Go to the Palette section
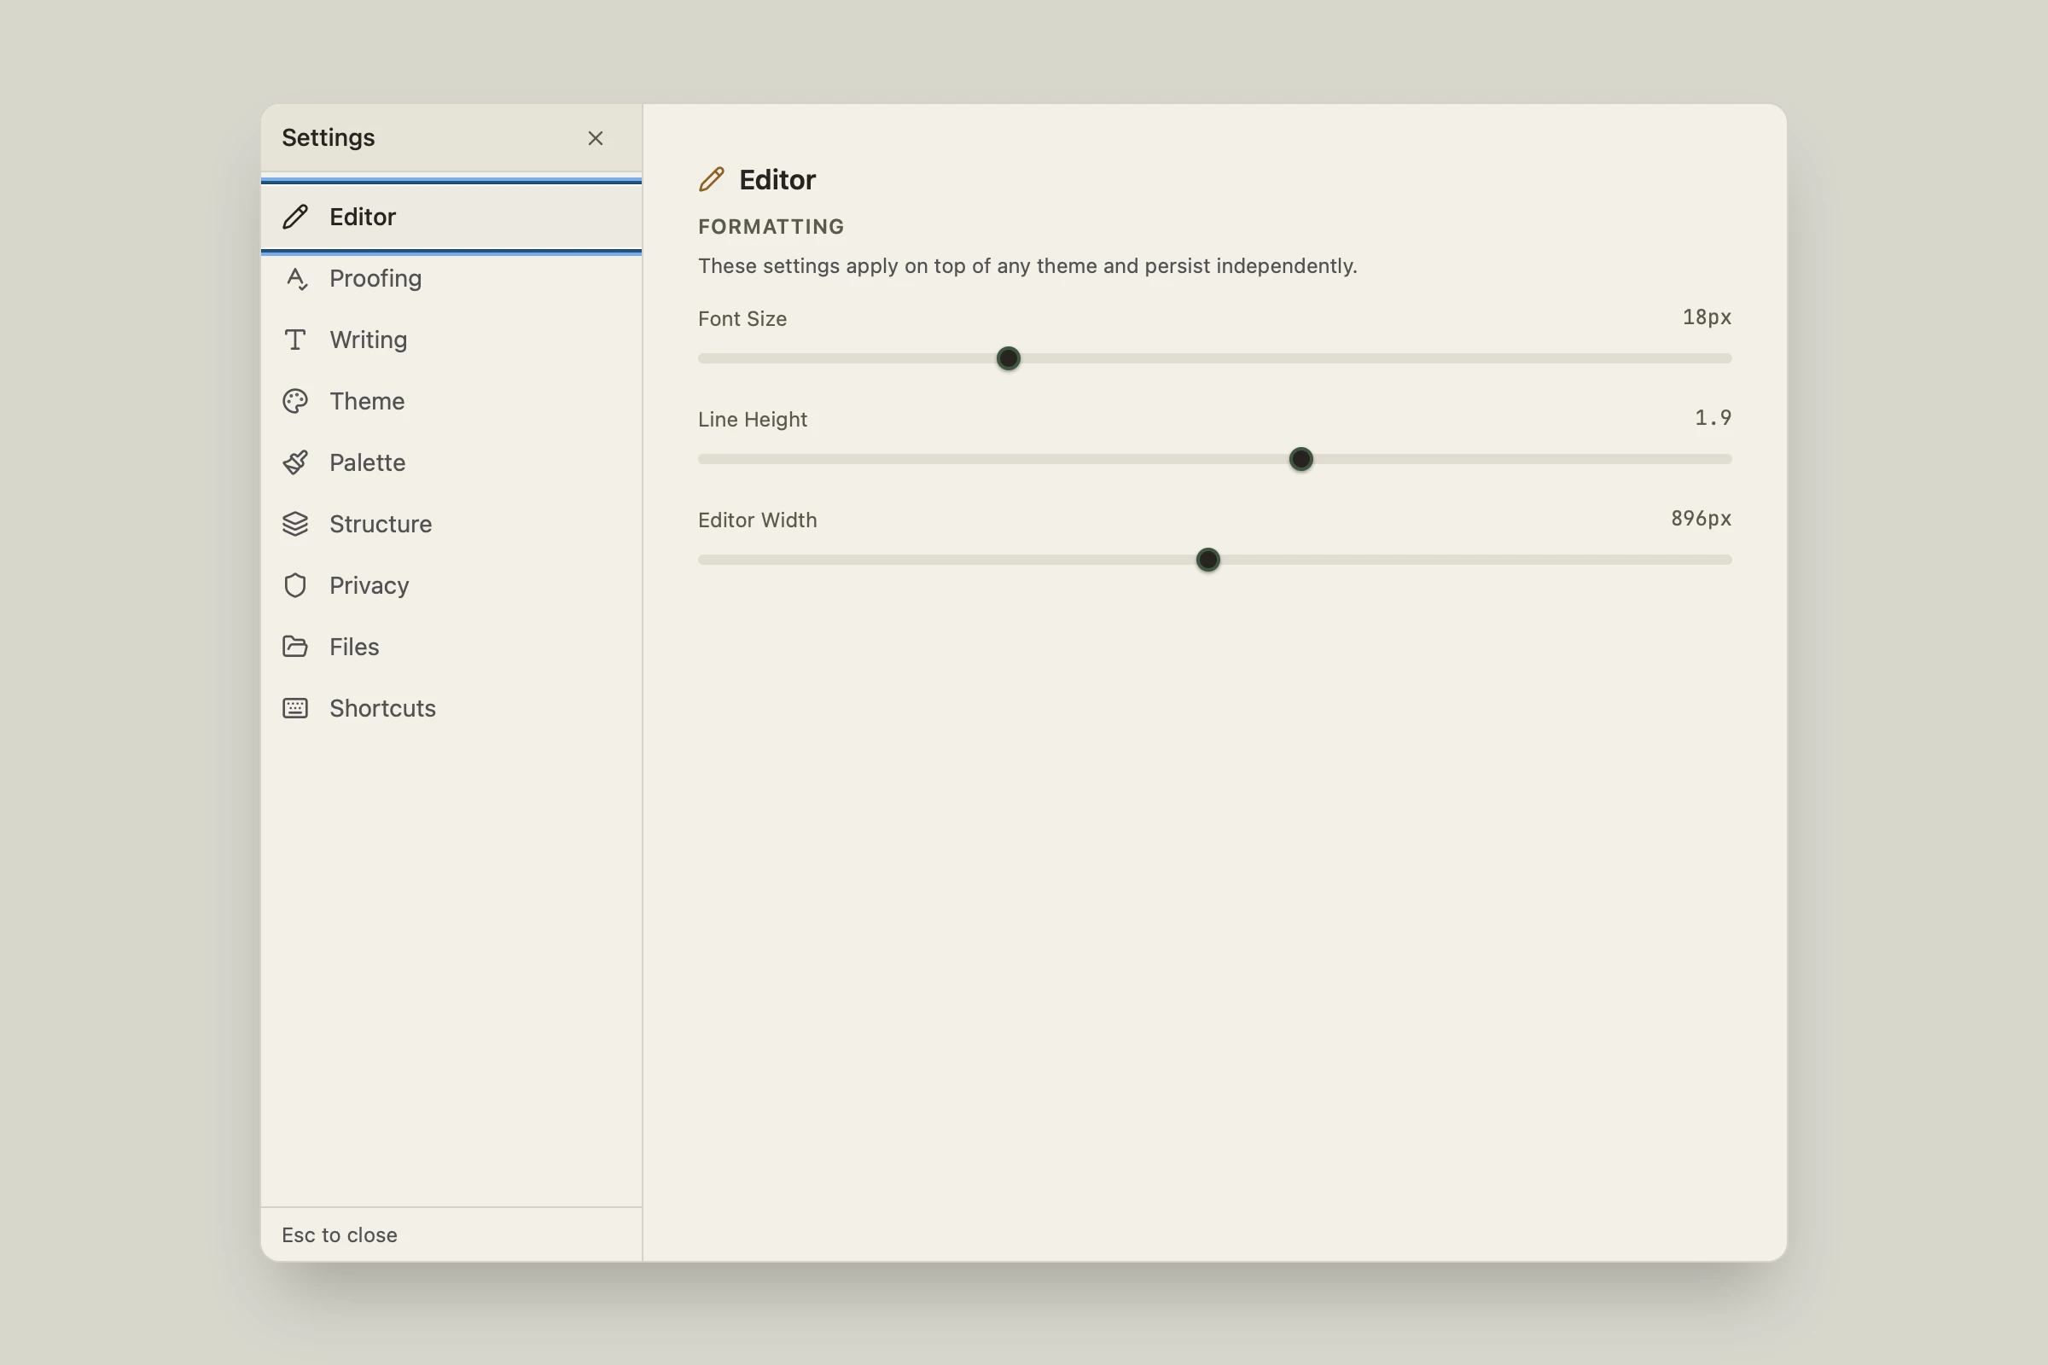The image size is (2048, 1365). (451, 462)
